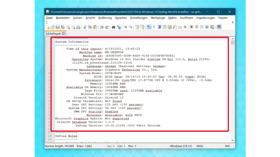Open the Replace dialog icon
Image resolution: width=280 pixels, height=157 pixels.
tap(119, 27)
